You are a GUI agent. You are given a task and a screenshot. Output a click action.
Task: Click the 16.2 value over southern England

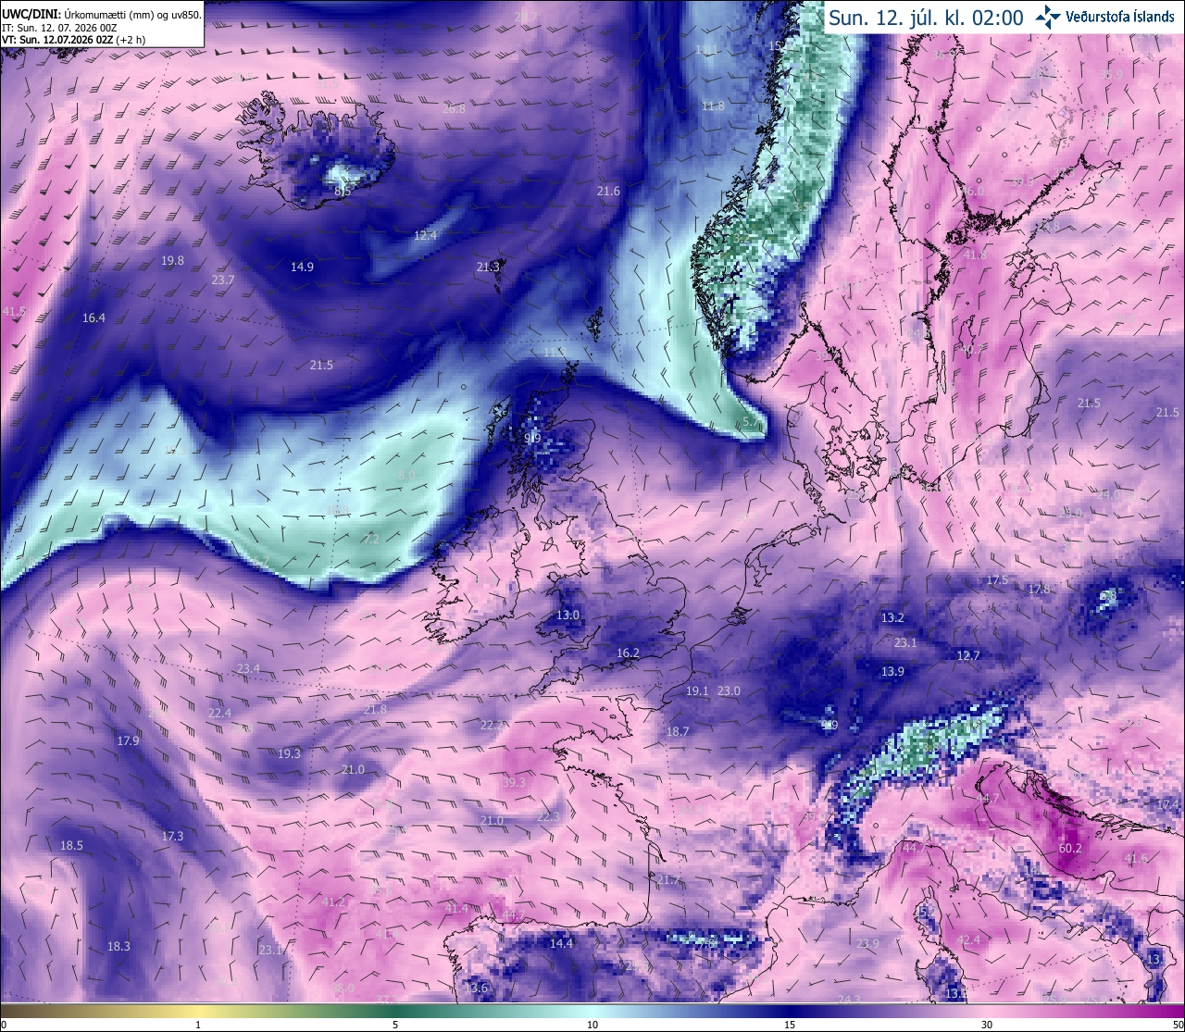(x=628, y=653)
